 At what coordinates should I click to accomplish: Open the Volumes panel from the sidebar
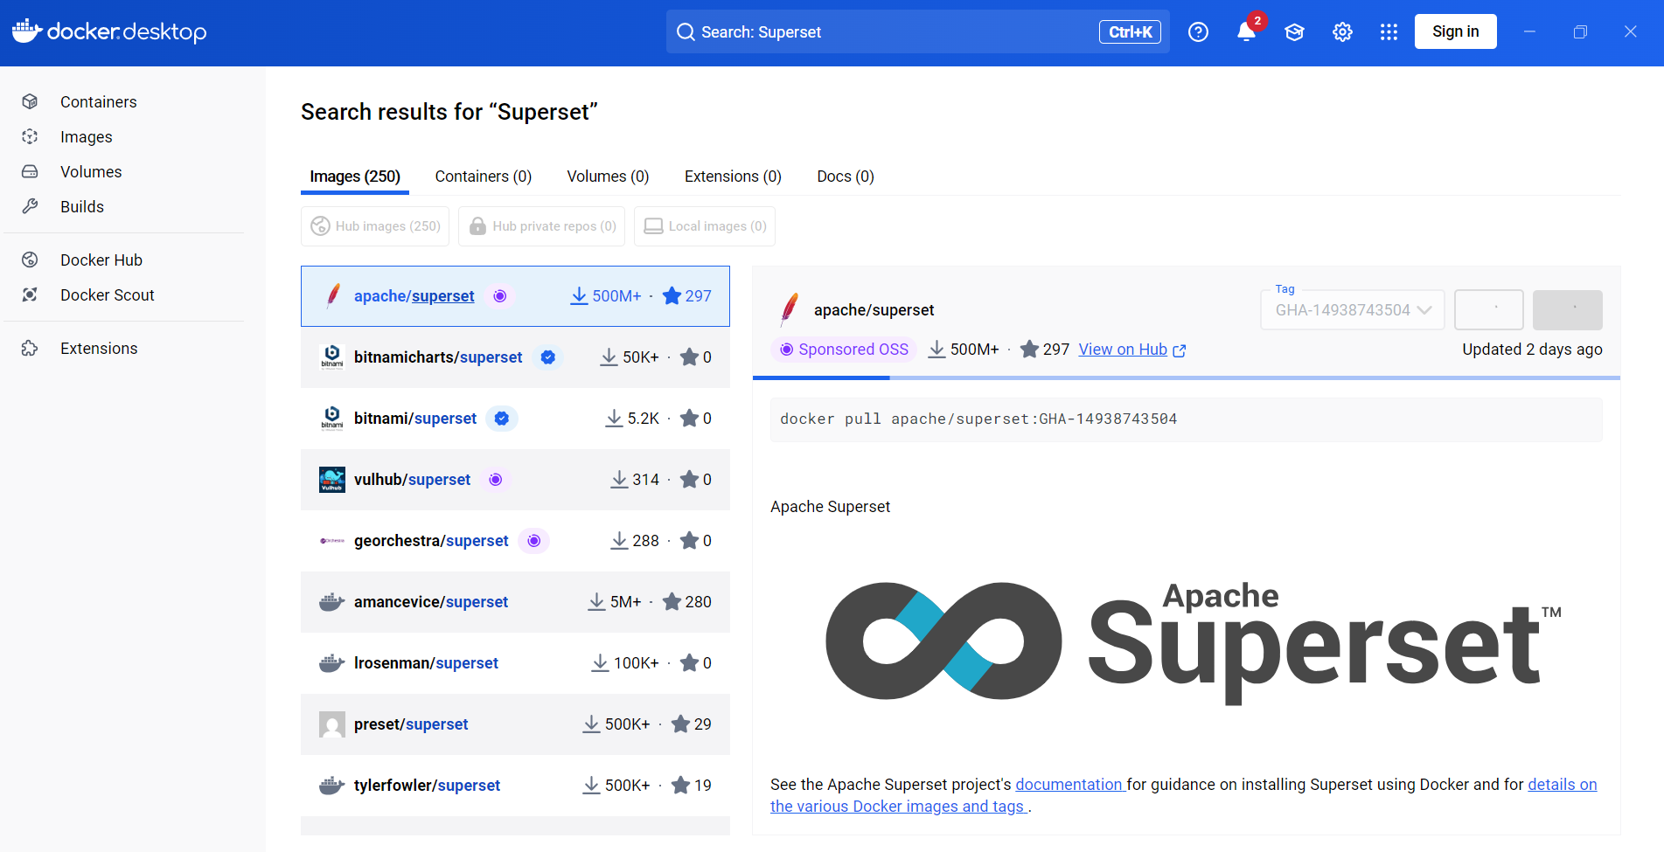tap(91, 171)
